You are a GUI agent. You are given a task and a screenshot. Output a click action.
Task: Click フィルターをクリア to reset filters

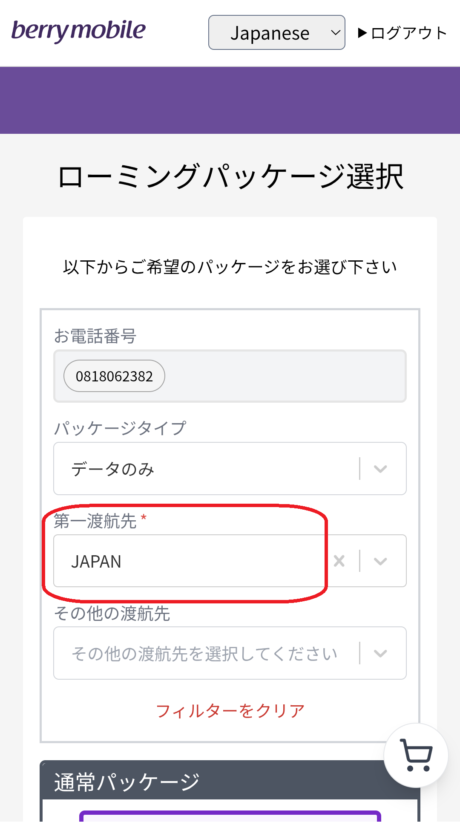[x=230, y=711]
